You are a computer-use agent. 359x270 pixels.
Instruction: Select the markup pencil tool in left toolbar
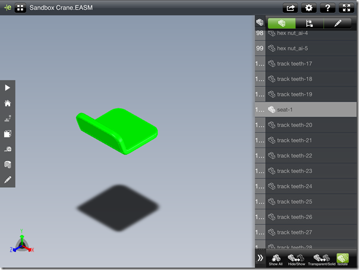click(8, 180)
